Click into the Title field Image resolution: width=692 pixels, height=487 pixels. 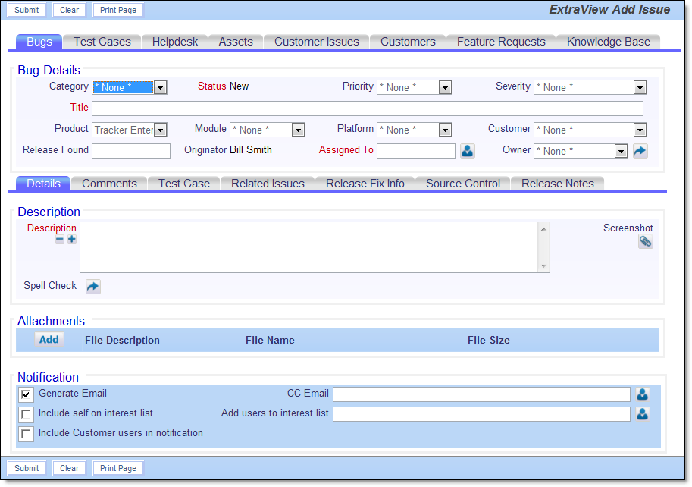pyautogui.click(x=367, y=108)
